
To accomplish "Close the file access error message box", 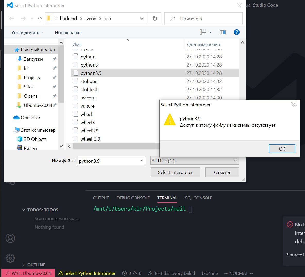I will click(x=293, y=105).
